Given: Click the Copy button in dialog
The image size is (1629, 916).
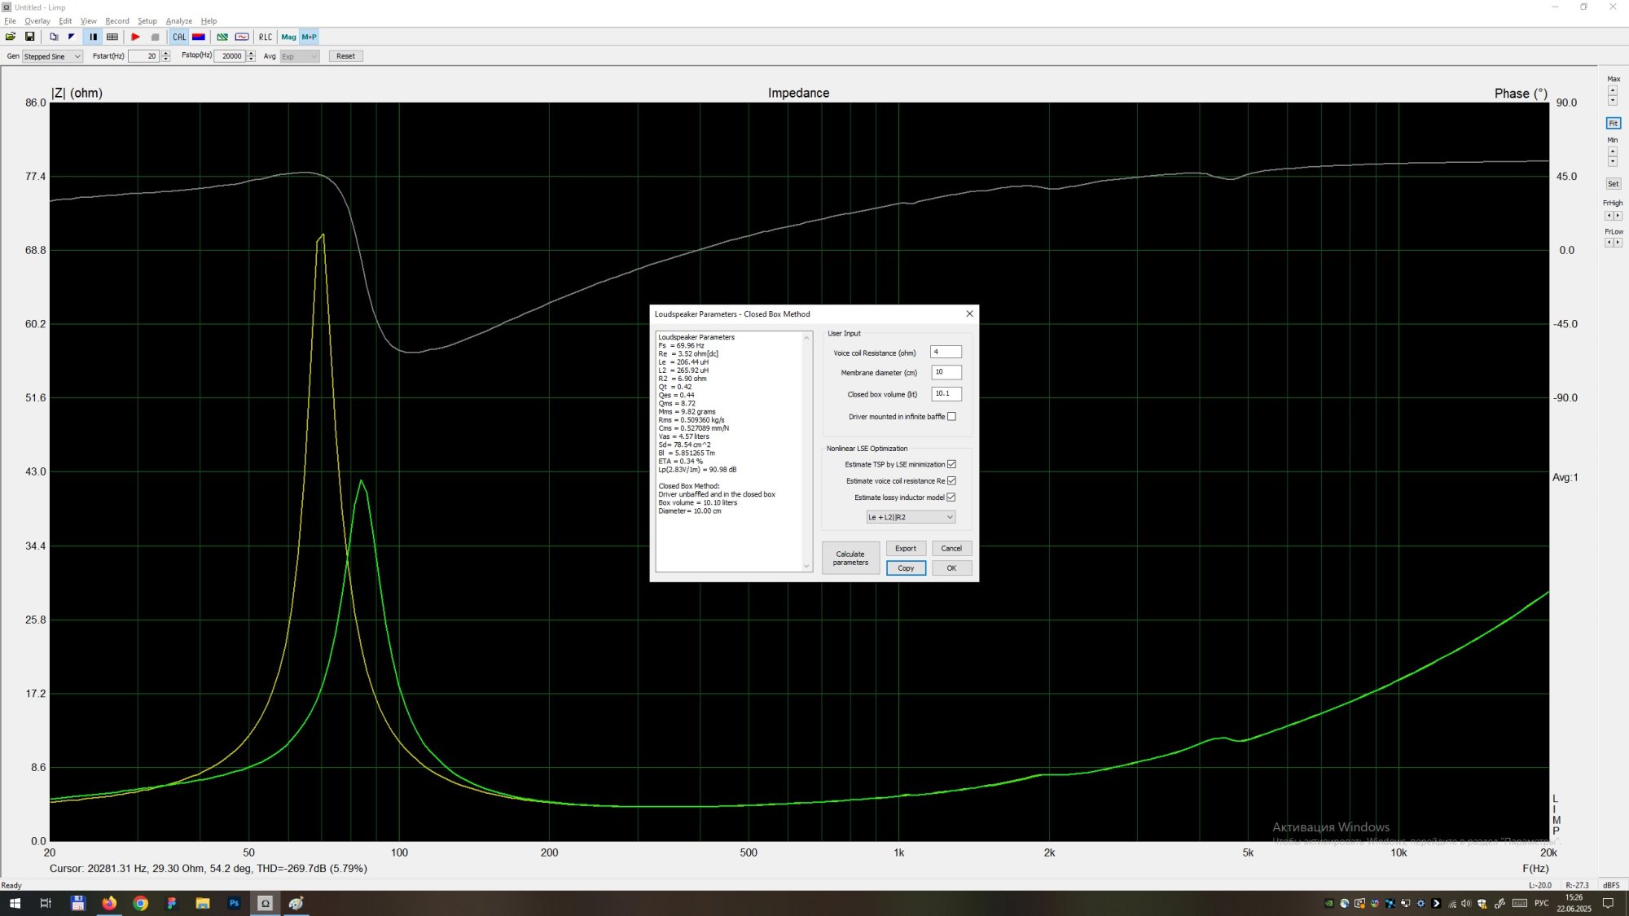Looking at the screenshot, I should click(906, 568).
